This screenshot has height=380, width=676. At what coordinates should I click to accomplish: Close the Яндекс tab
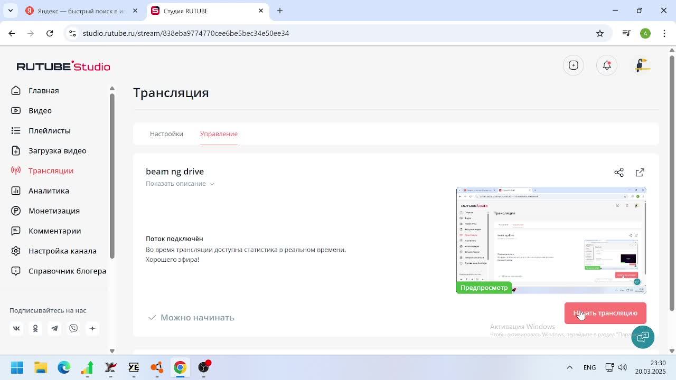click(135, 11)
